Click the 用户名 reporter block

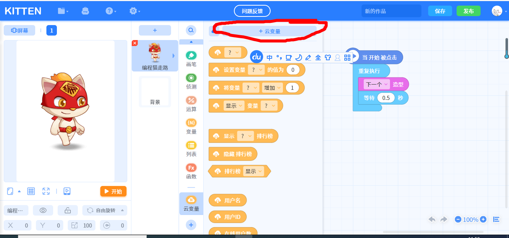tap(228, 200)
